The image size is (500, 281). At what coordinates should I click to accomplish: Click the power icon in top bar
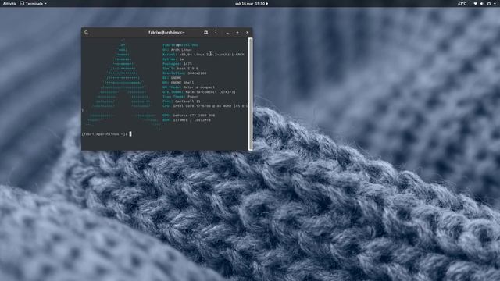tap(489, 4)
